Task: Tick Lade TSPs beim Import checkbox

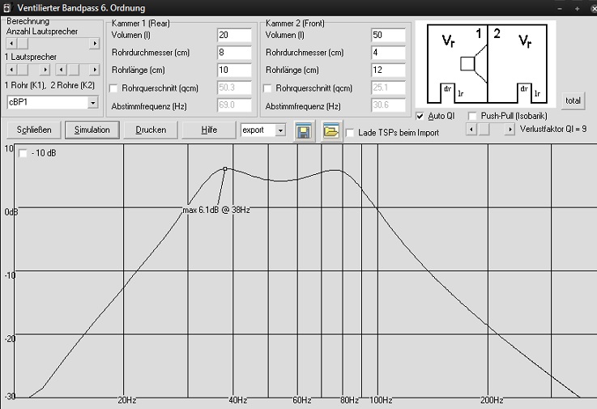Action: [x=349, y=133]
